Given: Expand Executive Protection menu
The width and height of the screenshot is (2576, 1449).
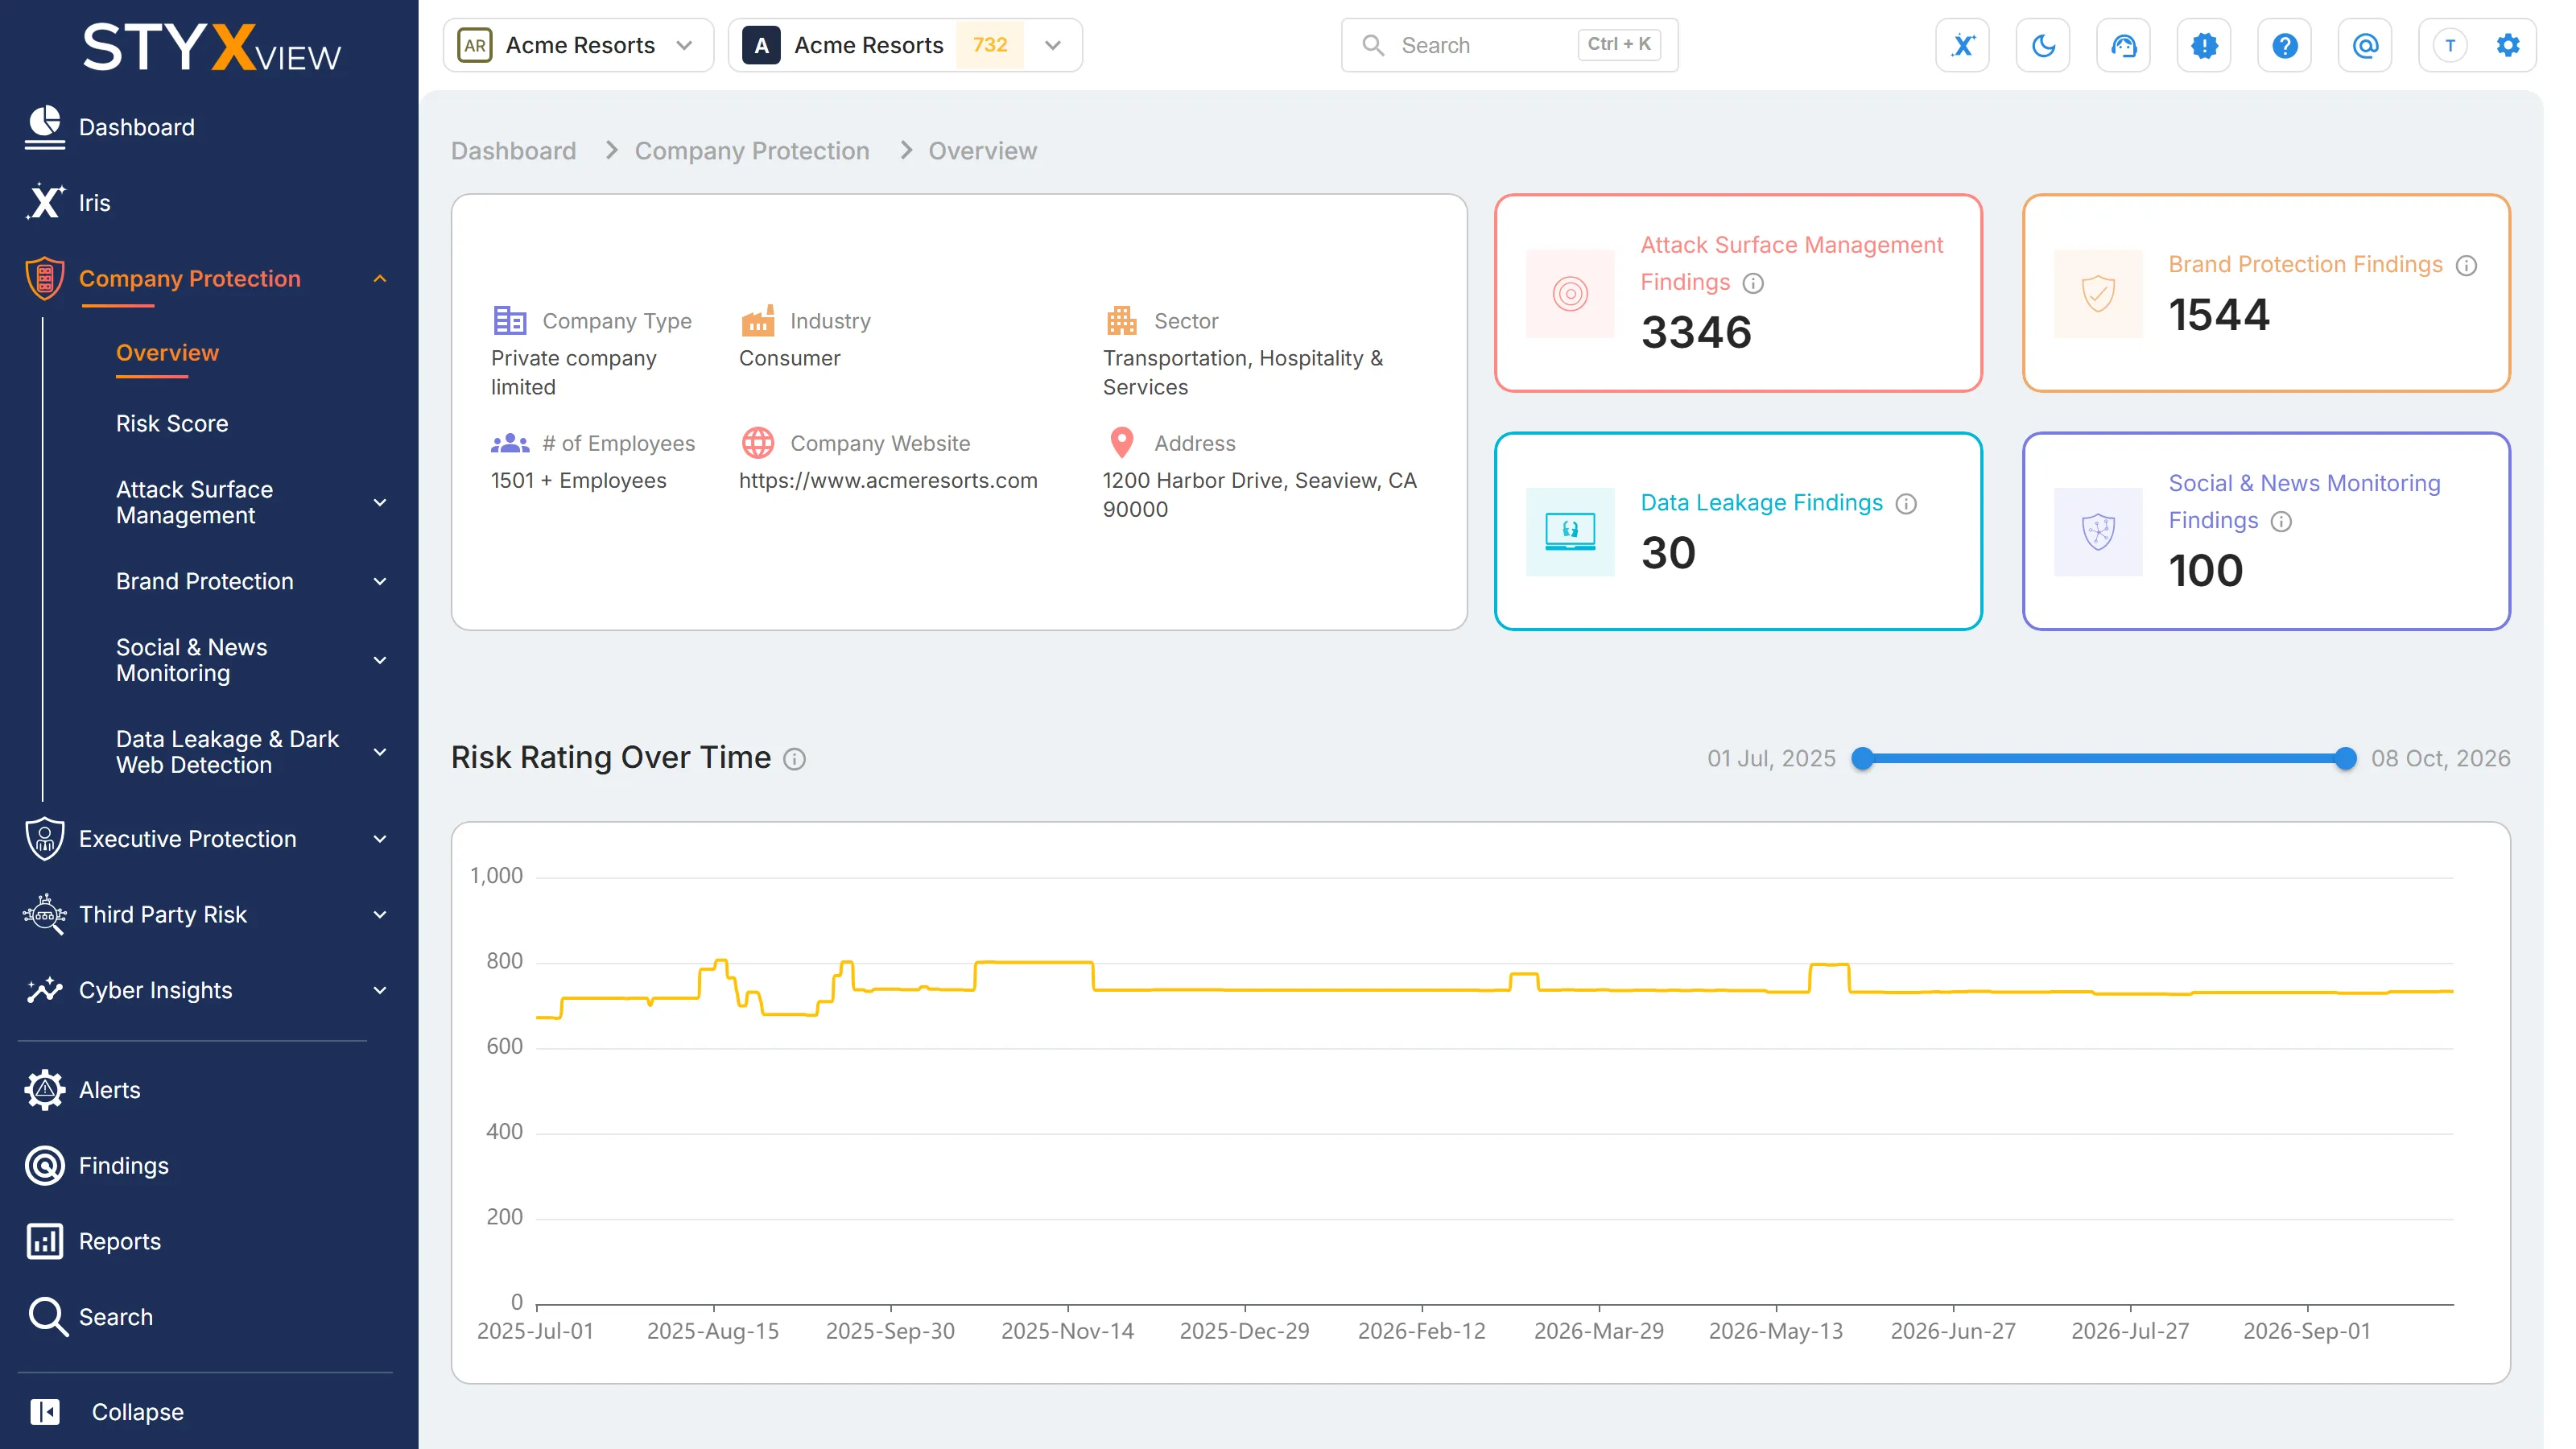Looking at the screenshot, I should click(x=380, y=838).
